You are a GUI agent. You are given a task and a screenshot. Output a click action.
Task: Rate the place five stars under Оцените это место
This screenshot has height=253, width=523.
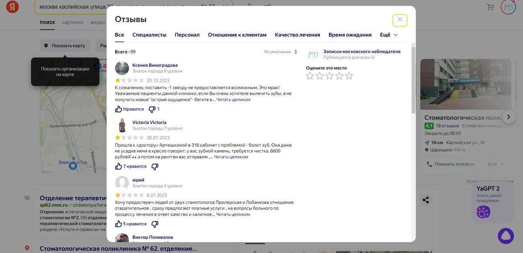(x=349, y=75)
